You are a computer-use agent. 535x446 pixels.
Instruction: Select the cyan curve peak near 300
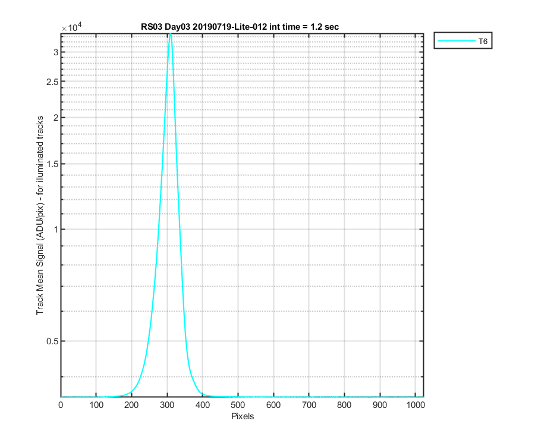click(x=170, y=36)
